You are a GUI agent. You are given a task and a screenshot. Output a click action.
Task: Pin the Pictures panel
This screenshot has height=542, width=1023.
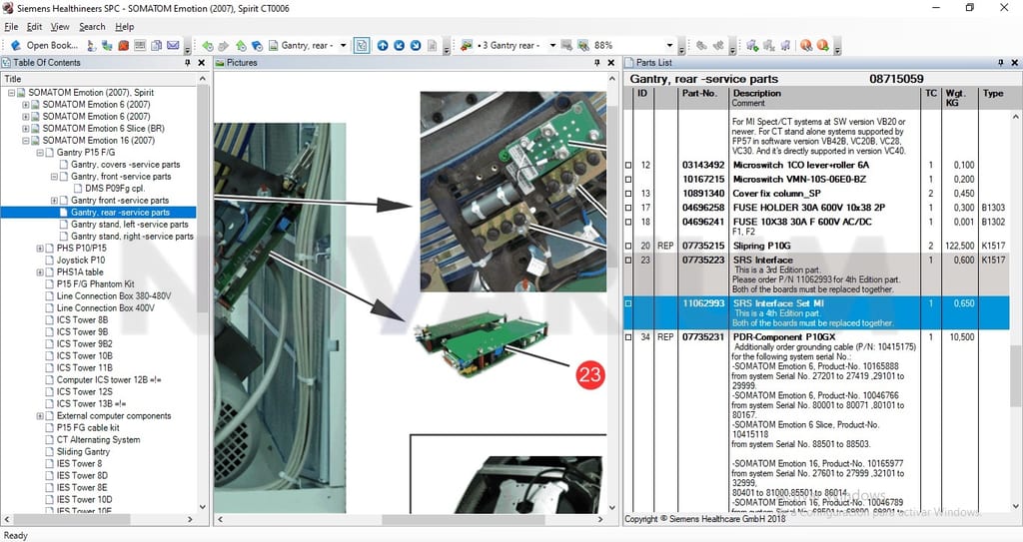[597, 63]
